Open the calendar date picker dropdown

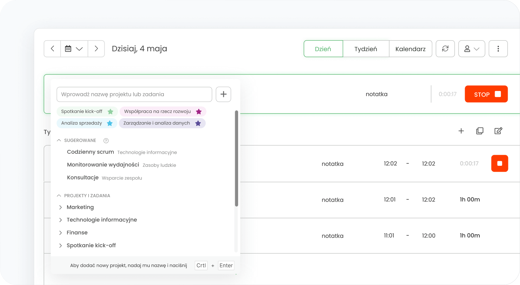tap(74, 49)
